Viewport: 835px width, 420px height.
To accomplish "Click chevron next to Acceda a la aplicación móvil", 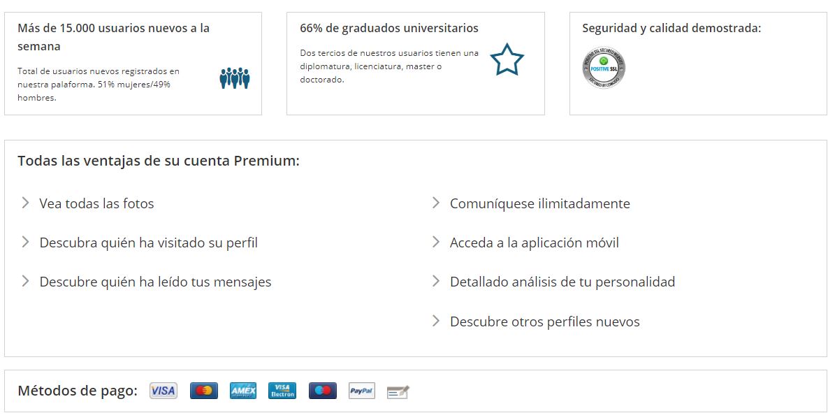I will pos(435,242).
